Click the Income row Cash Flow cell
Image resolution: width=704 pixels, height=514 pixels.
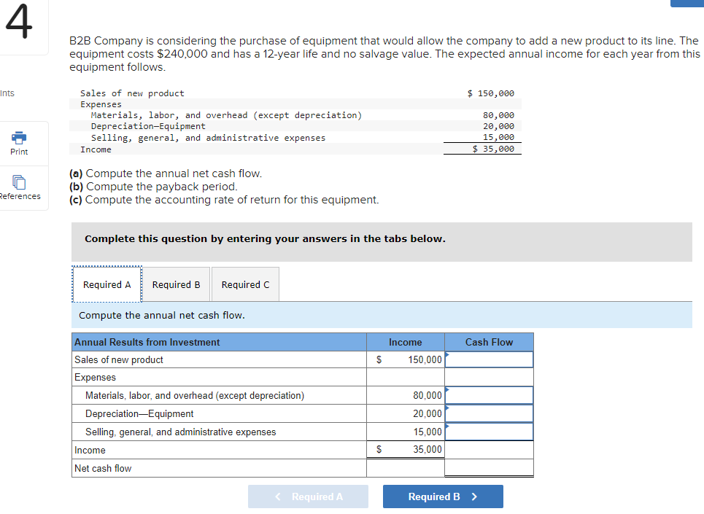click(x=489, y=450)
